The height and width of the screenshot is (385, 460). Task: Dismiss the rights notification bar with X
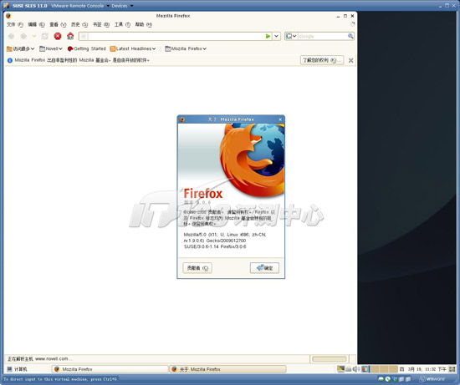click(x=350, y=60)
